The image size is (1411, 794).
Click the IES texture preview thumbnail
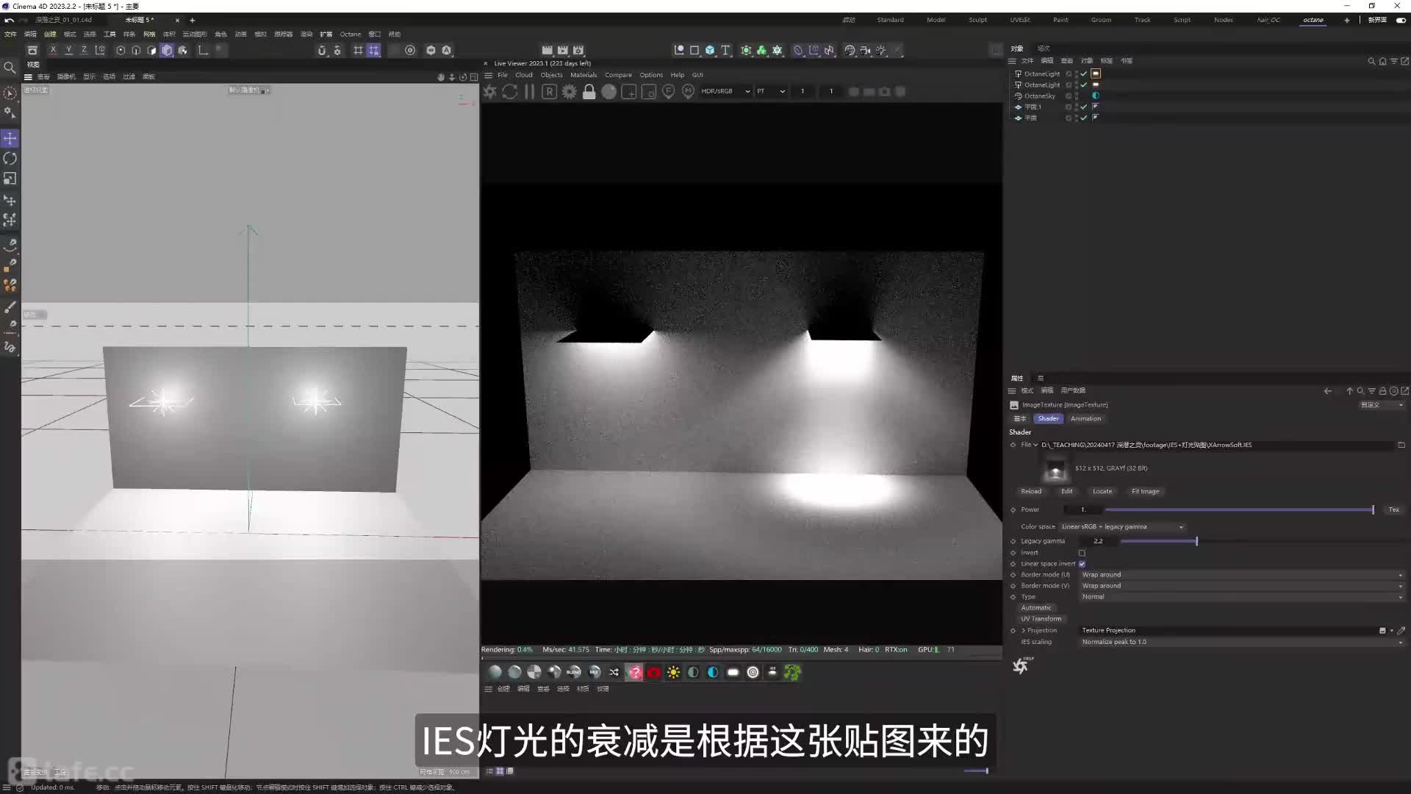click(x=1055, y=468)
